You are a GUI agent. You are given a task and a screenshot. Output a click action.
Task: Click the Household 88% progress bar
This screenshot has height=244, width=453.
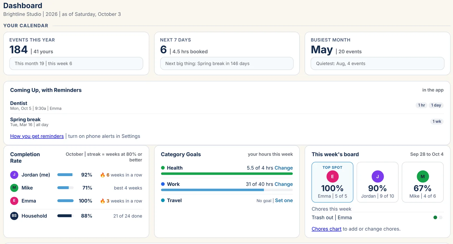[65, 216]
